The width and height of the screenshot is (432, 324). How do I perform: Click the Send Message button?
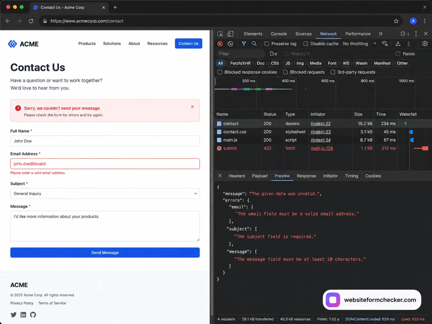pyautogui.click(x=105, y=252)
